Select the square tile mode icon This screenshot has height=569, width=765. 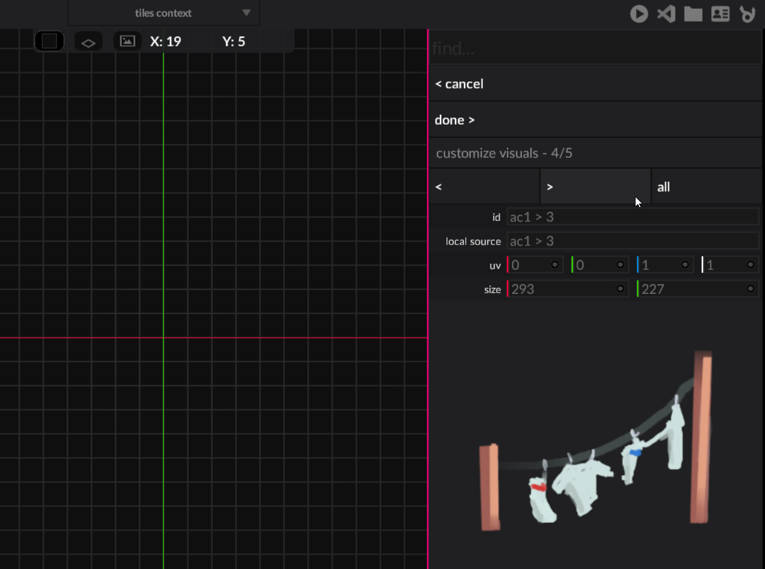[49, 42]
